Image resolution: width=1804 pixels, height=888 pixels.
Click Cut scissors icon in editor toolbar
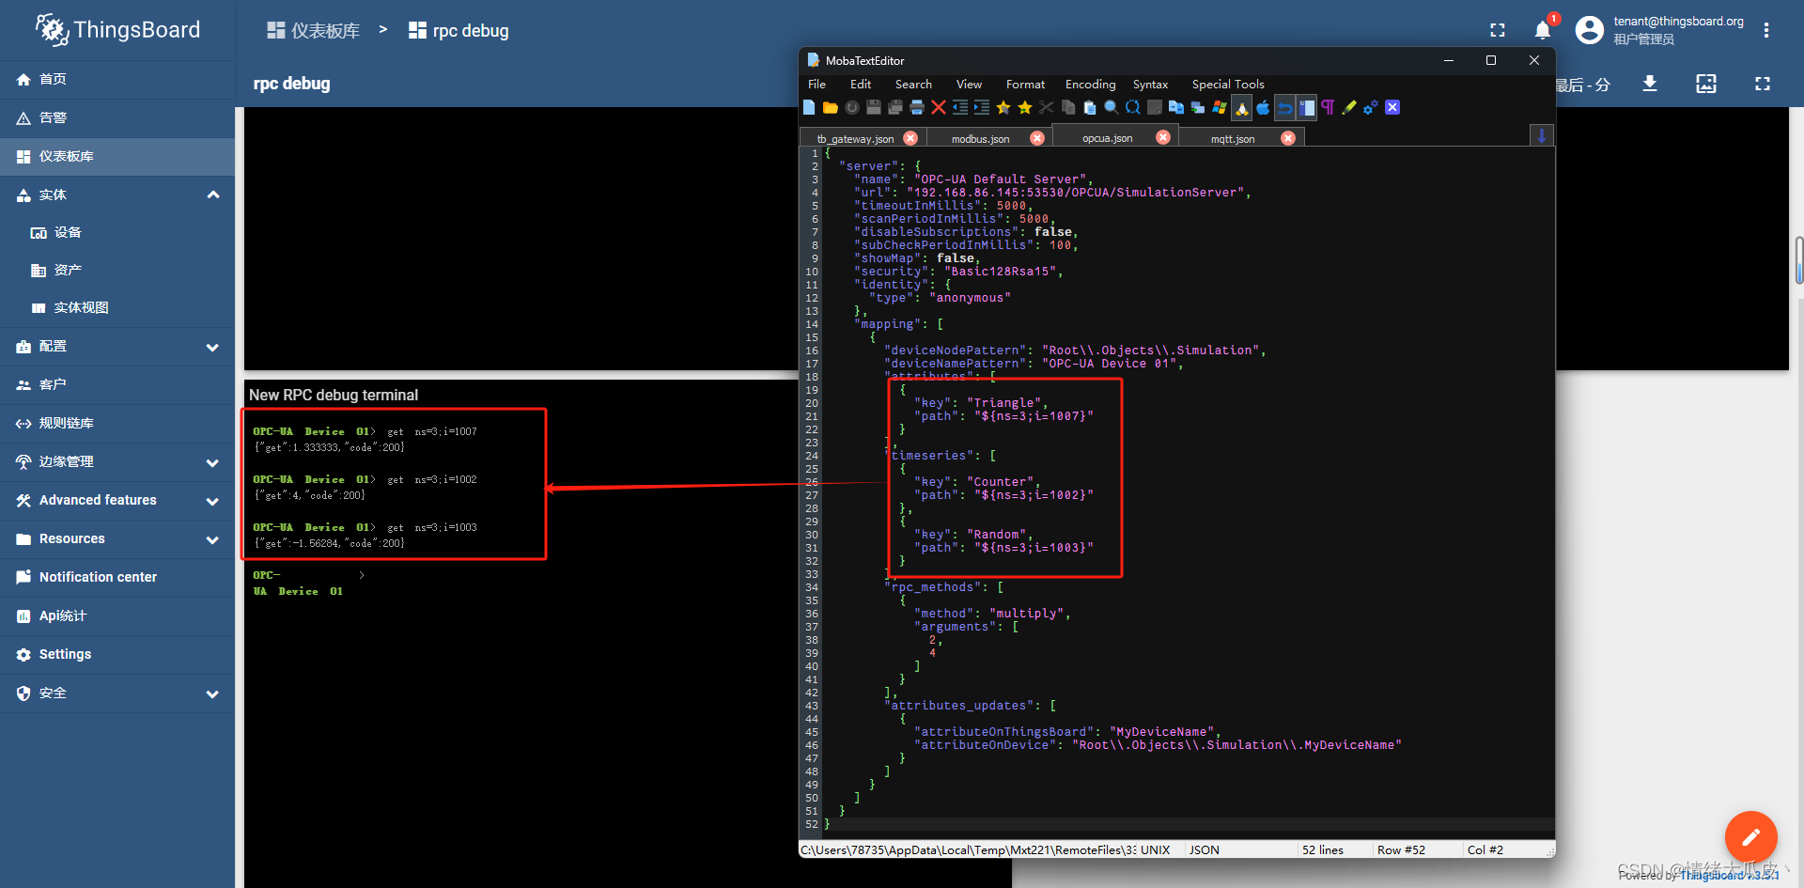tap(1047, 107)
